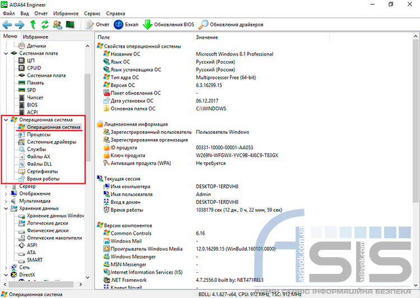Open the Сервис menu
This screenshot has width=420, height=298.
point(92,13)
